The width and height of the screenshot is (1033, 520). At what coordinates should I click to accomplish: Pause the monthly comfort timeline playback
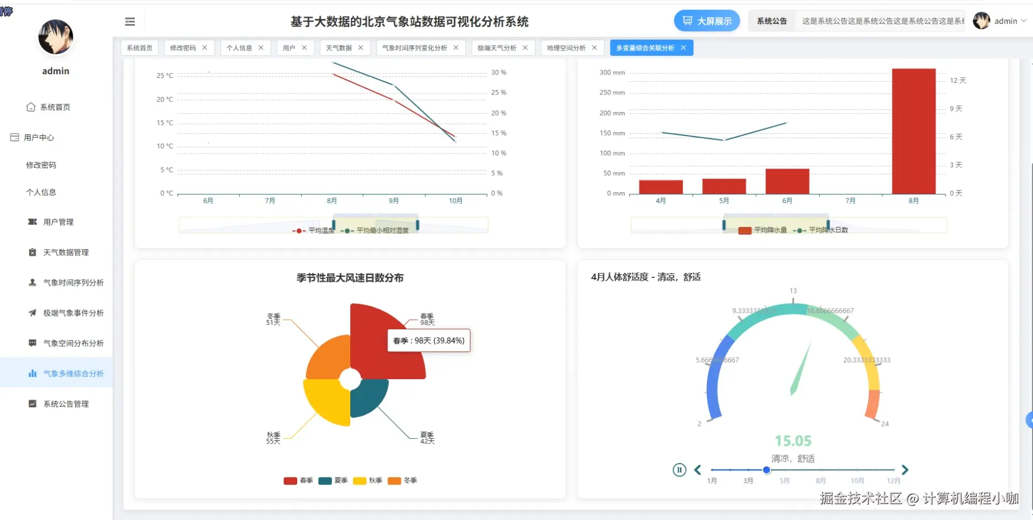[679, 470]
